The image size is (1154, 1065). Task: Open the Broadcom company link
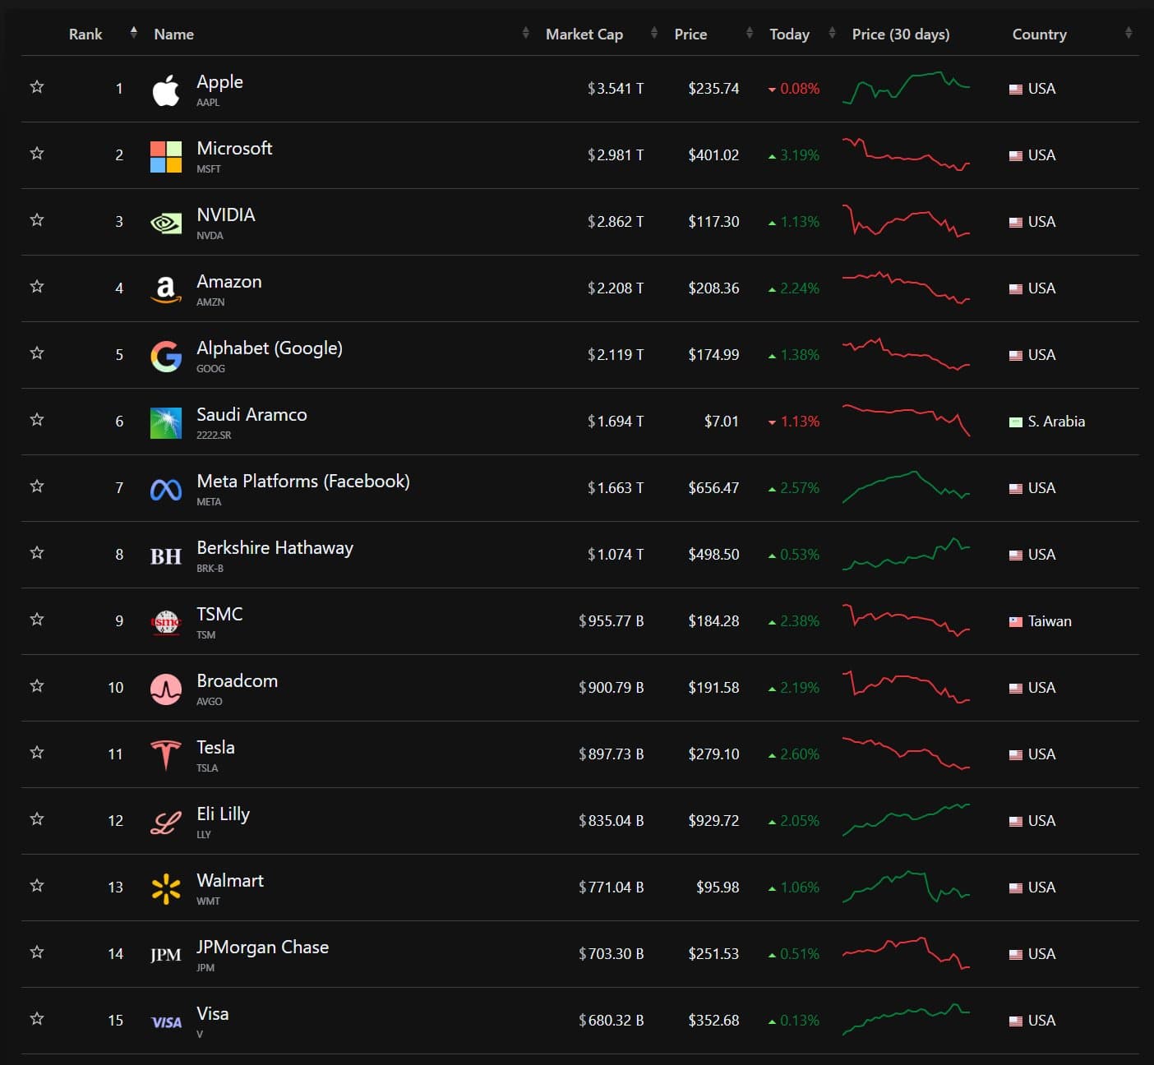point(237,680)
